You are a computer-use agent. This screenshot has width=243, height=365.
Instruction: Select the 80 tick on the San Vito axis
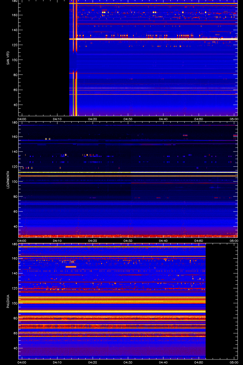(x=15, y=75)
